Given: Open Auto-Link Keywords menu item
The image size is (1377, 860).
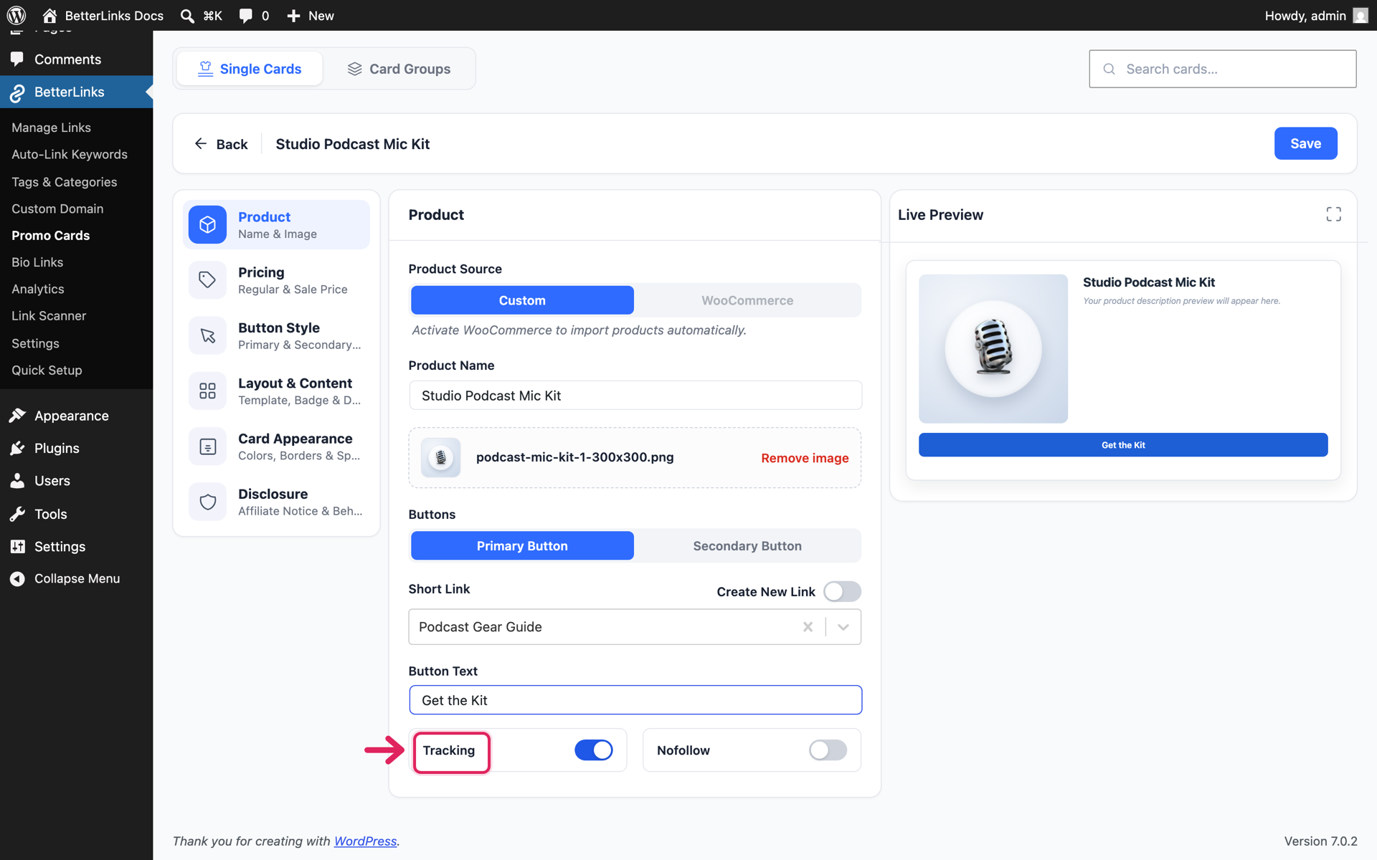Looking at the screenshot, I should point(70,154).
